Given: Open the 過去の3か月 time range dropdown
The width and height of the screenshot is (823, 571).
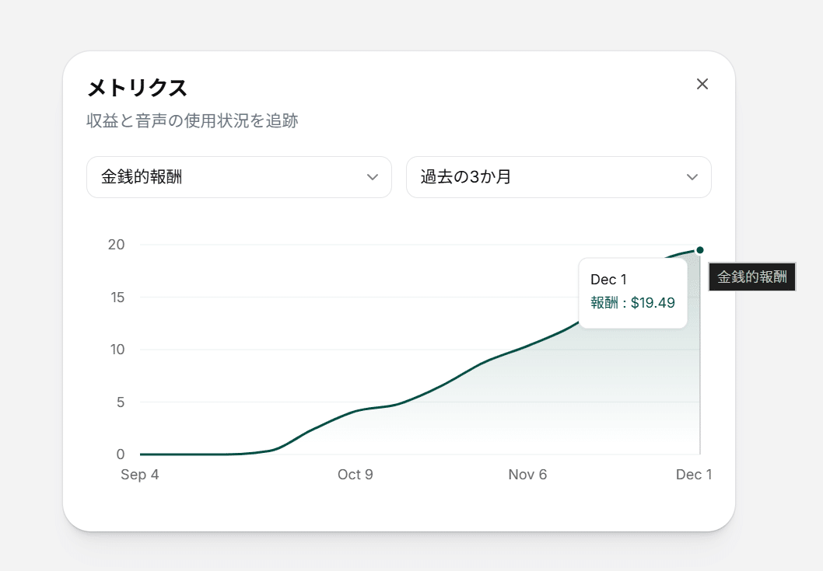Looking at the screenshot, I should (558, 177).
